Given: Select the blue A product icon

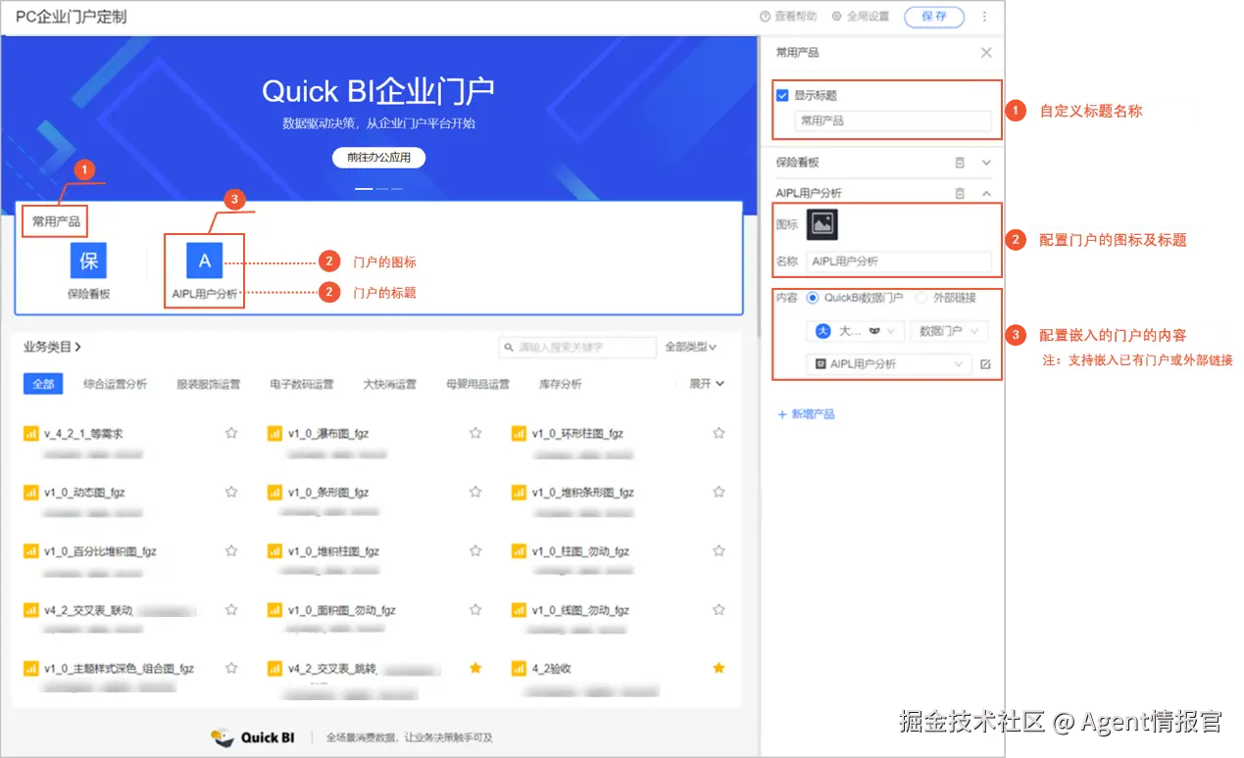Looking at the screenshot, I should pyautogui.click(x=205, y=261).
